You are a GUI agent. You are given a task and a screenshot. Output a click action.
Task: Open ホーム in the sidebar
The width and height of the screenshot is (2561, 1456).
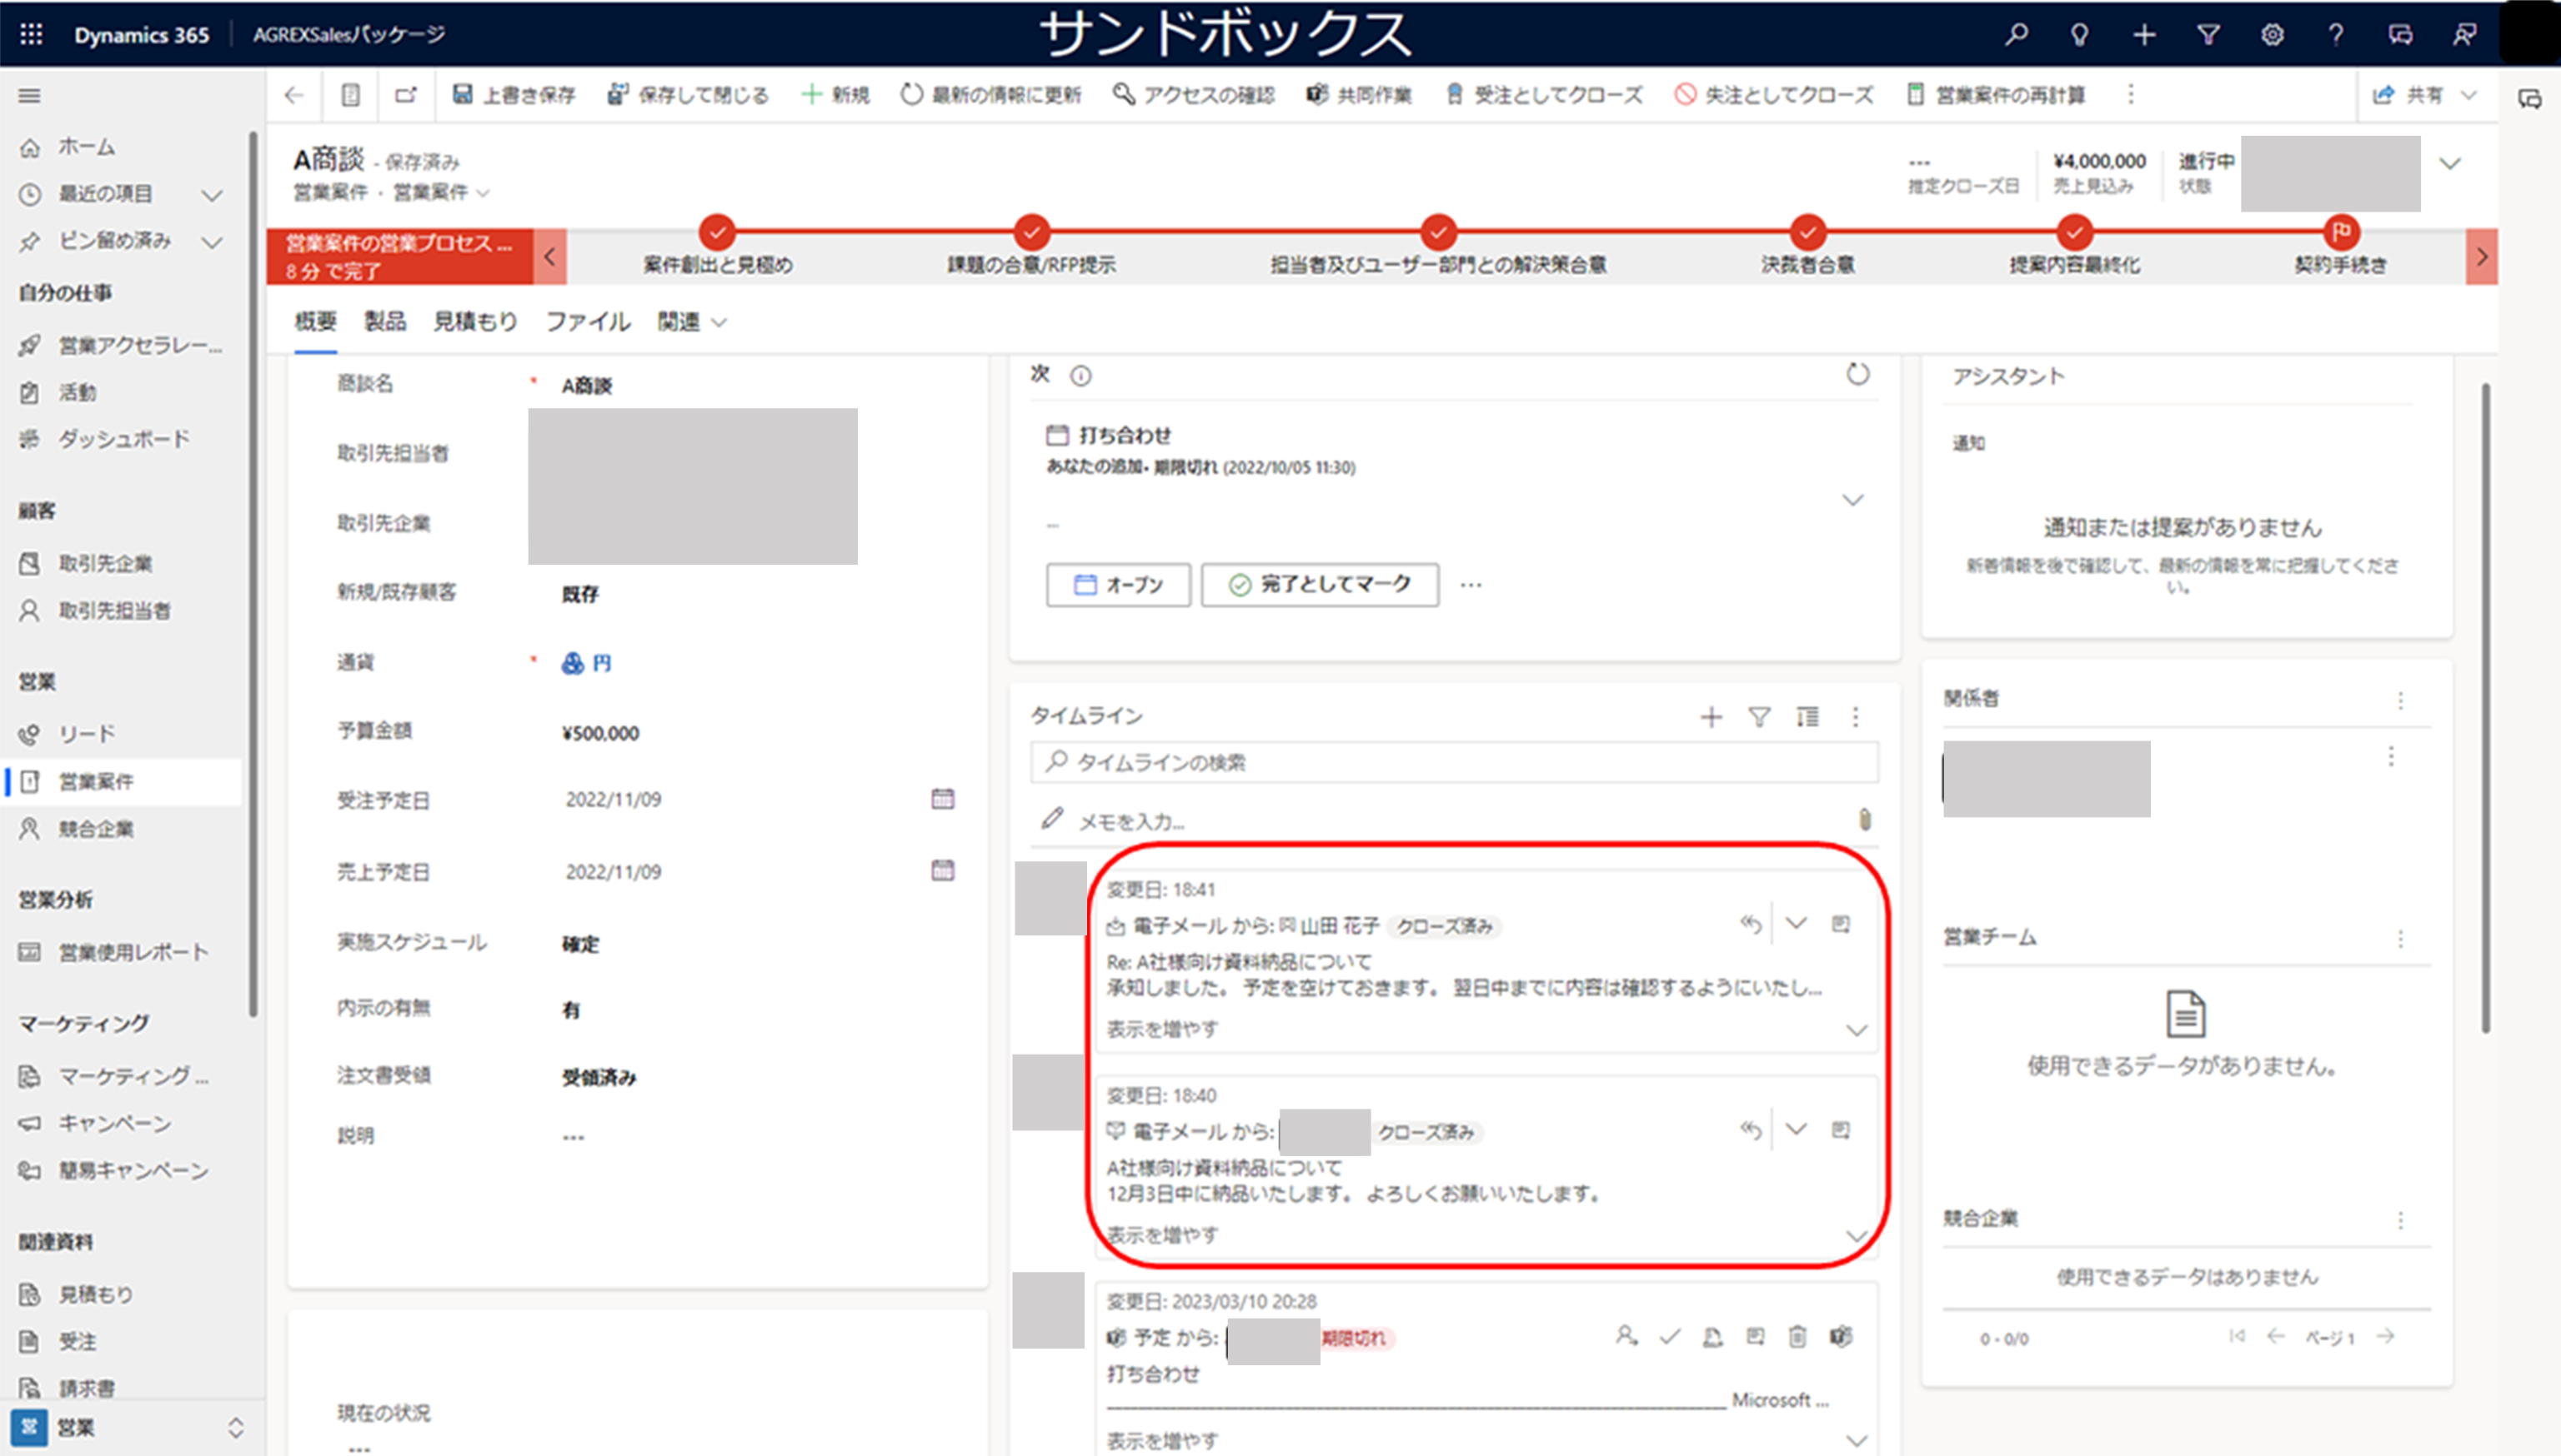point(85,147)
